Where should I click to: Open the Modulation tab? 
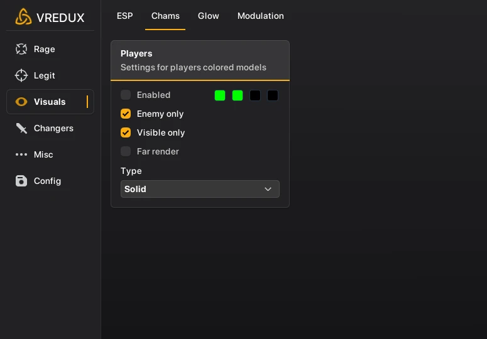[x=261, y=16]
